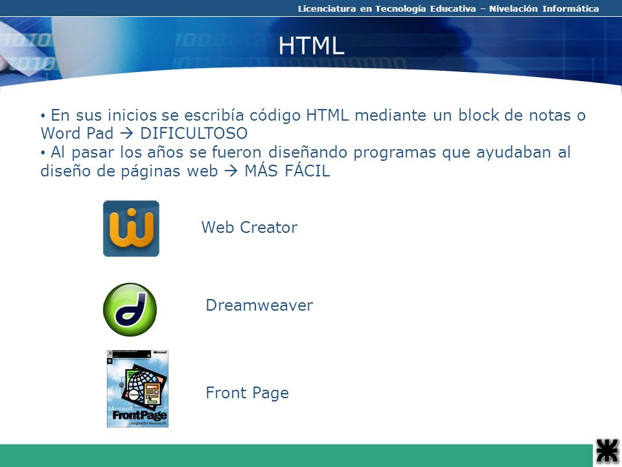622x467 pixels.
Task: Click the second bullet starting 'Al pasar los años'
Action: coord(305,162)
